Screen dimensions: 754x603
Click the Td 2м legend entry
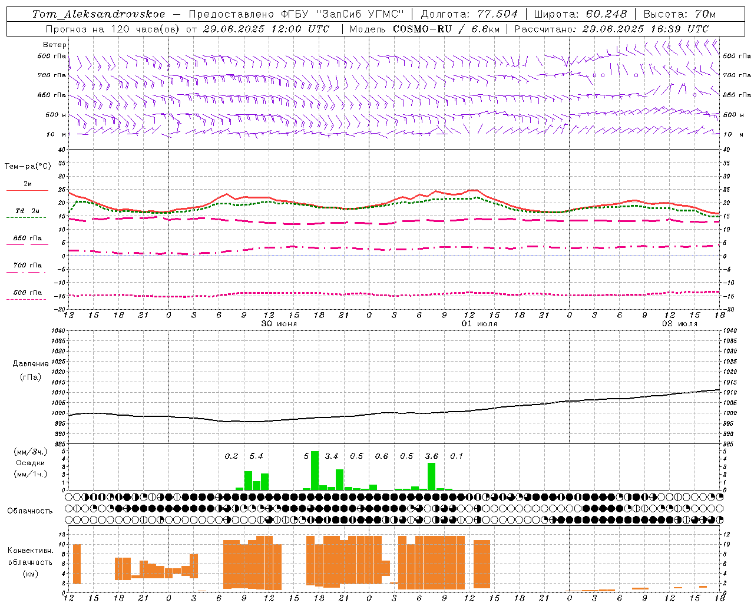click(x=27, y=211)
